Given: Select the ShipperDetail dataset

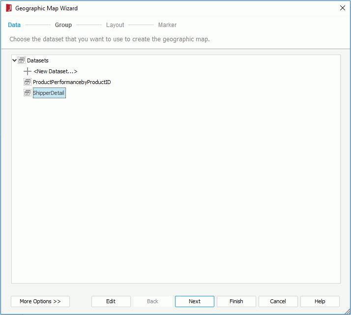Looking at the screenshot, I should click(x=49, y=93).
